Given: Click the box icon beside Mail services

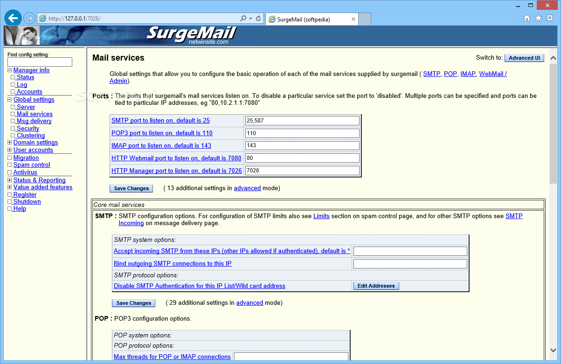Looking at the screenshot, I should pyautogui.click(x=13, y=114).
